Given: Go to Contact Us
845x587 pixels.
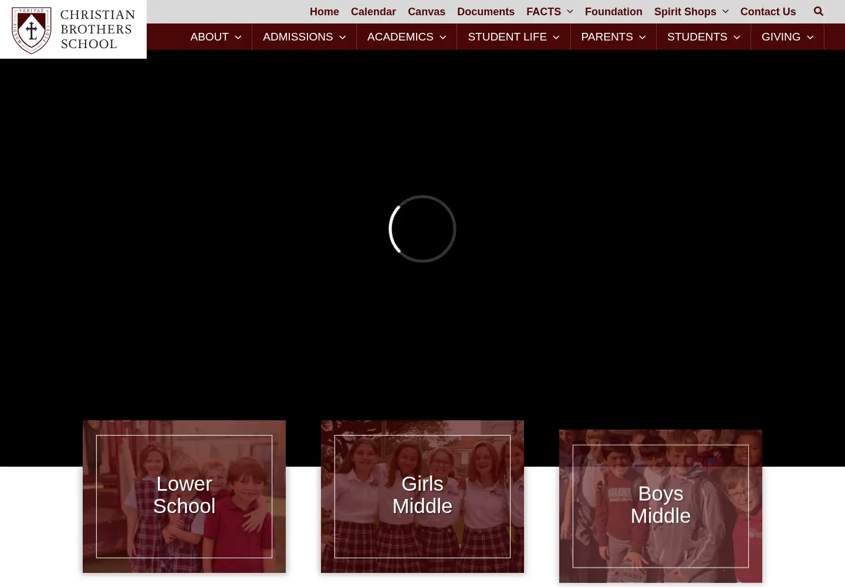Looking at the screenshot, I should point(768,12).
